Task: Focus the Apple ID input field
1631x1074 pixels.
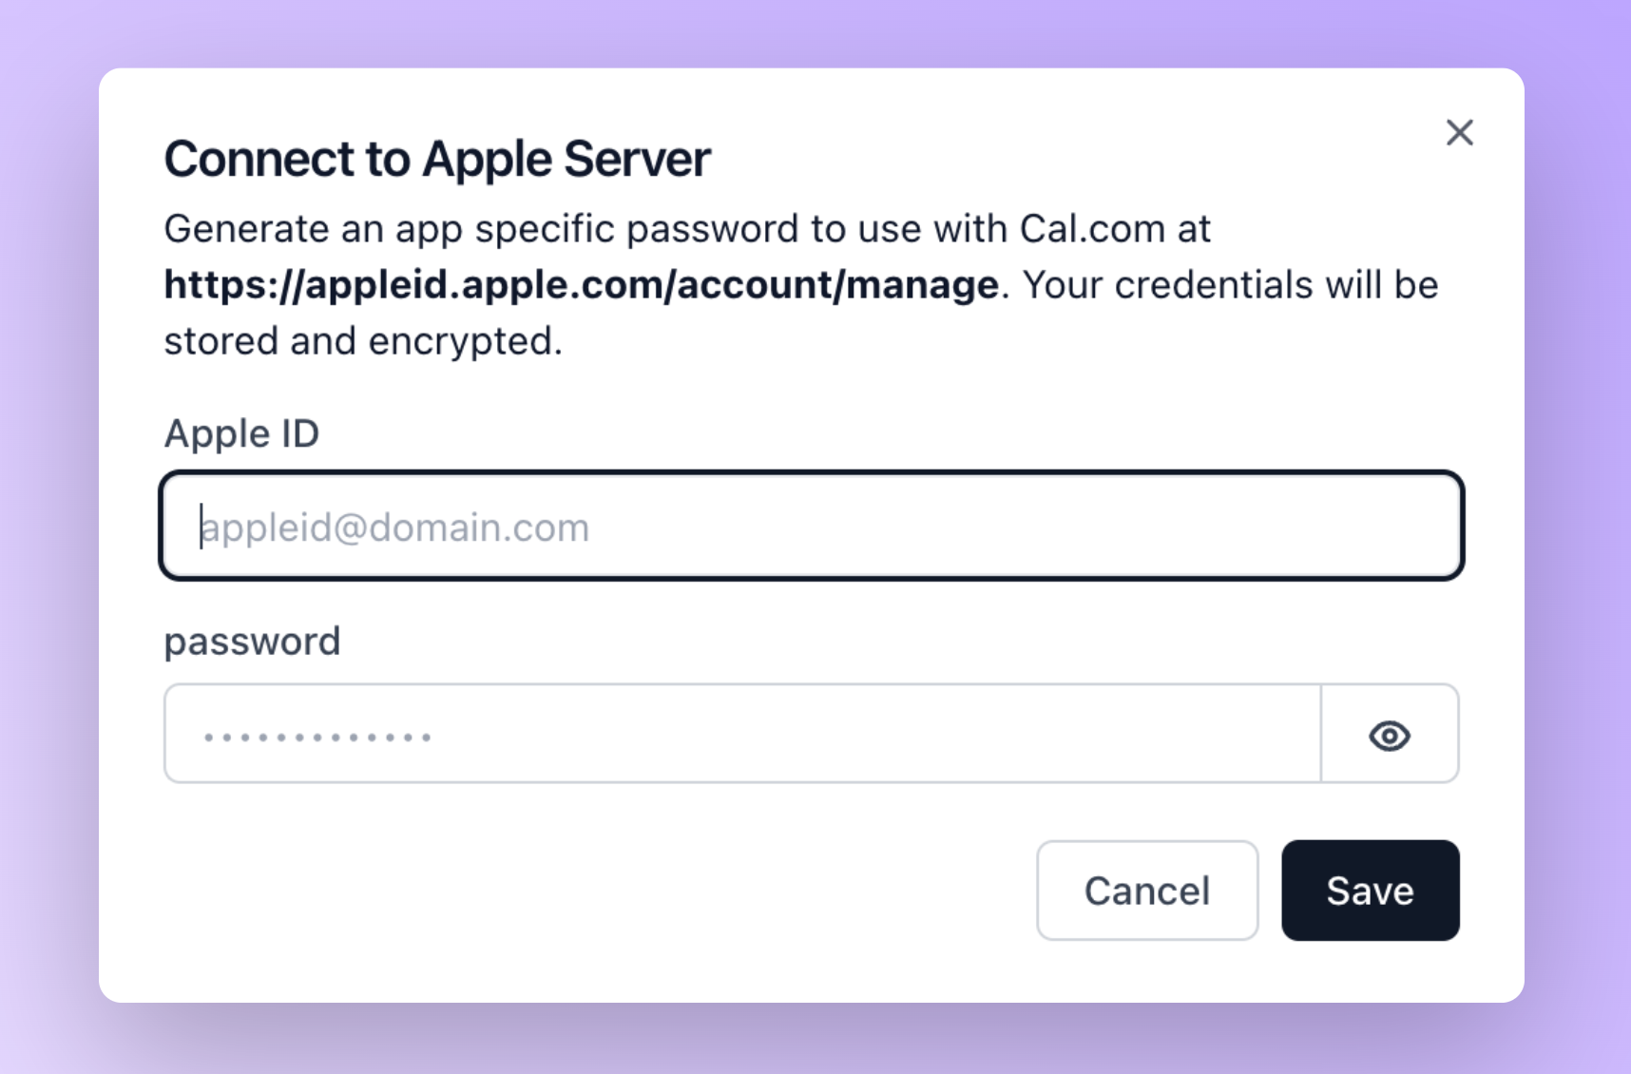Action: 812,526
